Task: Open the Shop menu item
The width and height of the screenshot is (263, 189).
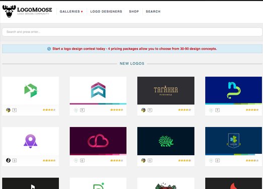Action: point(134,12)
